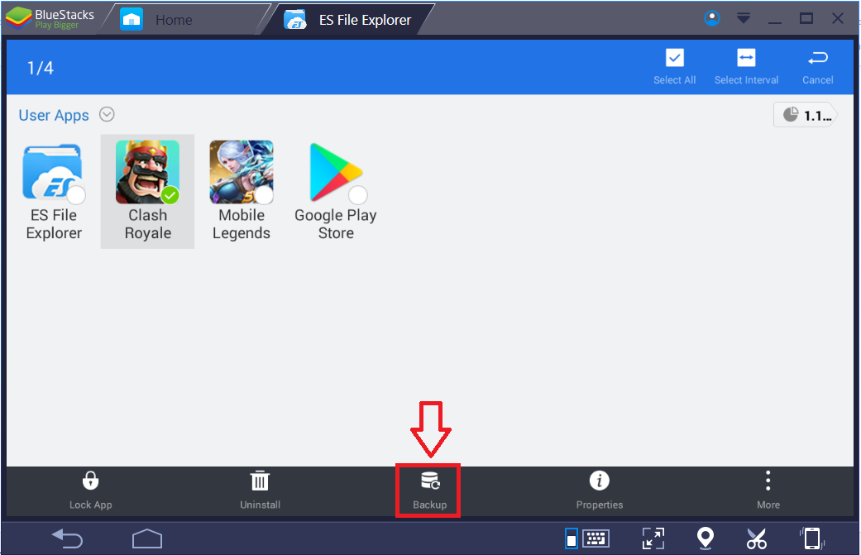This screenshot has width=861, height=555.
Task: Click the BlueStacks Android back arrow
Action: tap(67, 538)
